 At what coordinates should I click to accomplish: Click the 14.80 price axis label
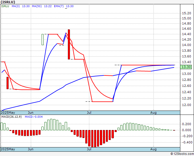click(187, 23)
